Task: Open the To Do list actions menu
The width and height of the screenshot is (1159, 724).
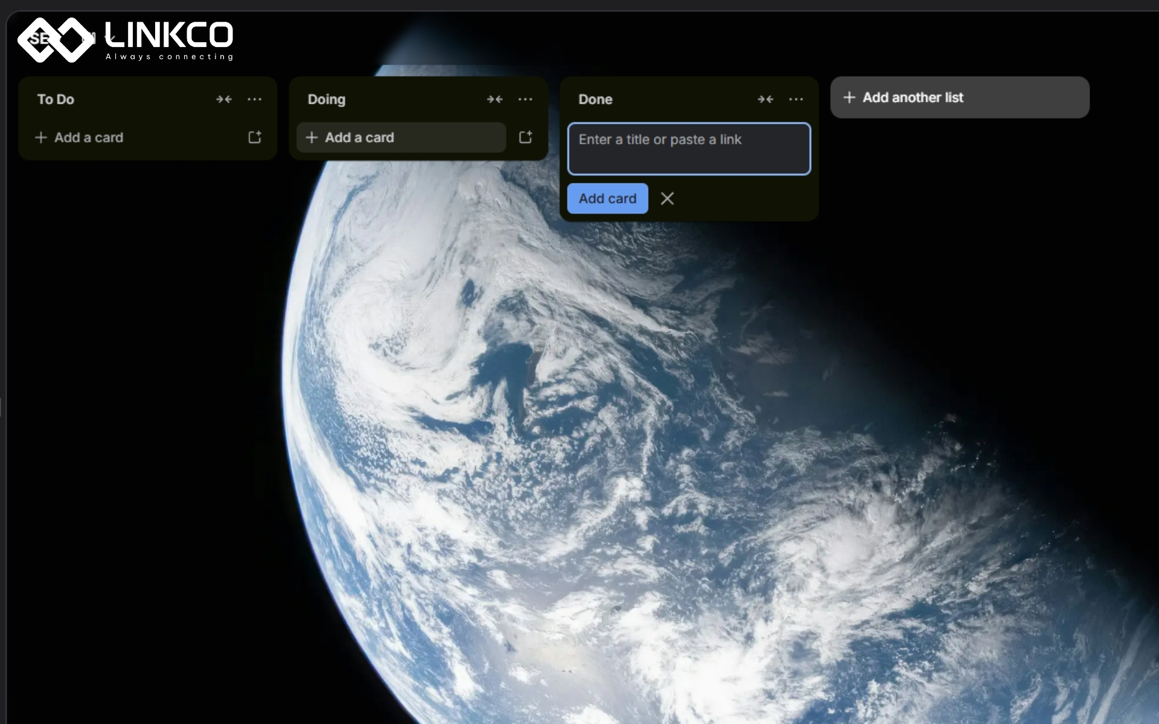Action: pyautogui.click(x=255, y=100)
